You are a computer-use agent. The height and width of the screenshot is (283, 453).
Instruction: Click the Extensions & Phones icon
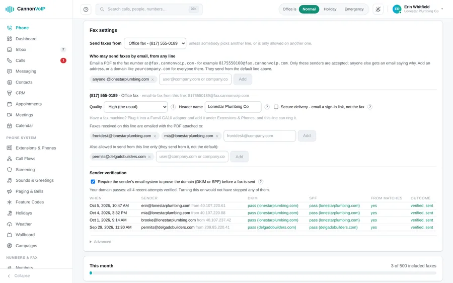pos(10,148)
